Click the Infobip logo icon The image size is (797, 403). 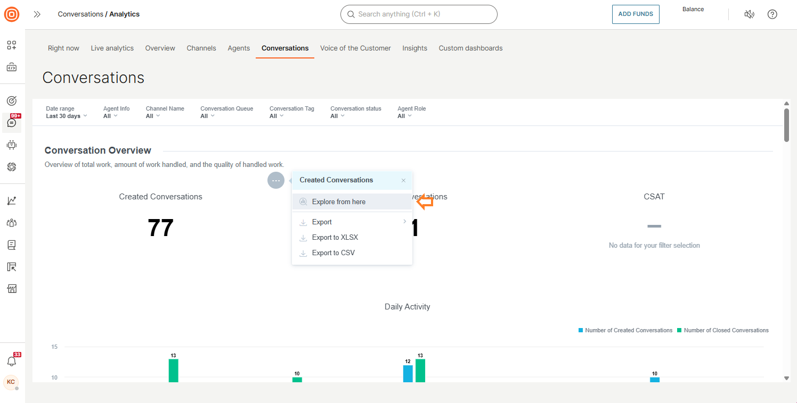pyautogui.click(x=12, y=14)
